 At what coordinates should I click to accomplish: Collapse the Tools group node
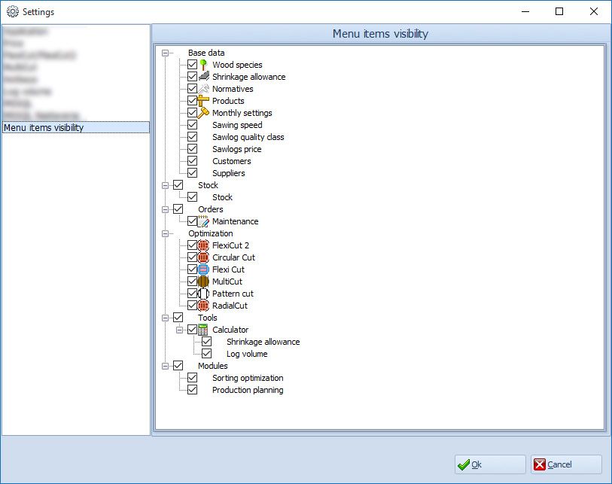[165, 318]
